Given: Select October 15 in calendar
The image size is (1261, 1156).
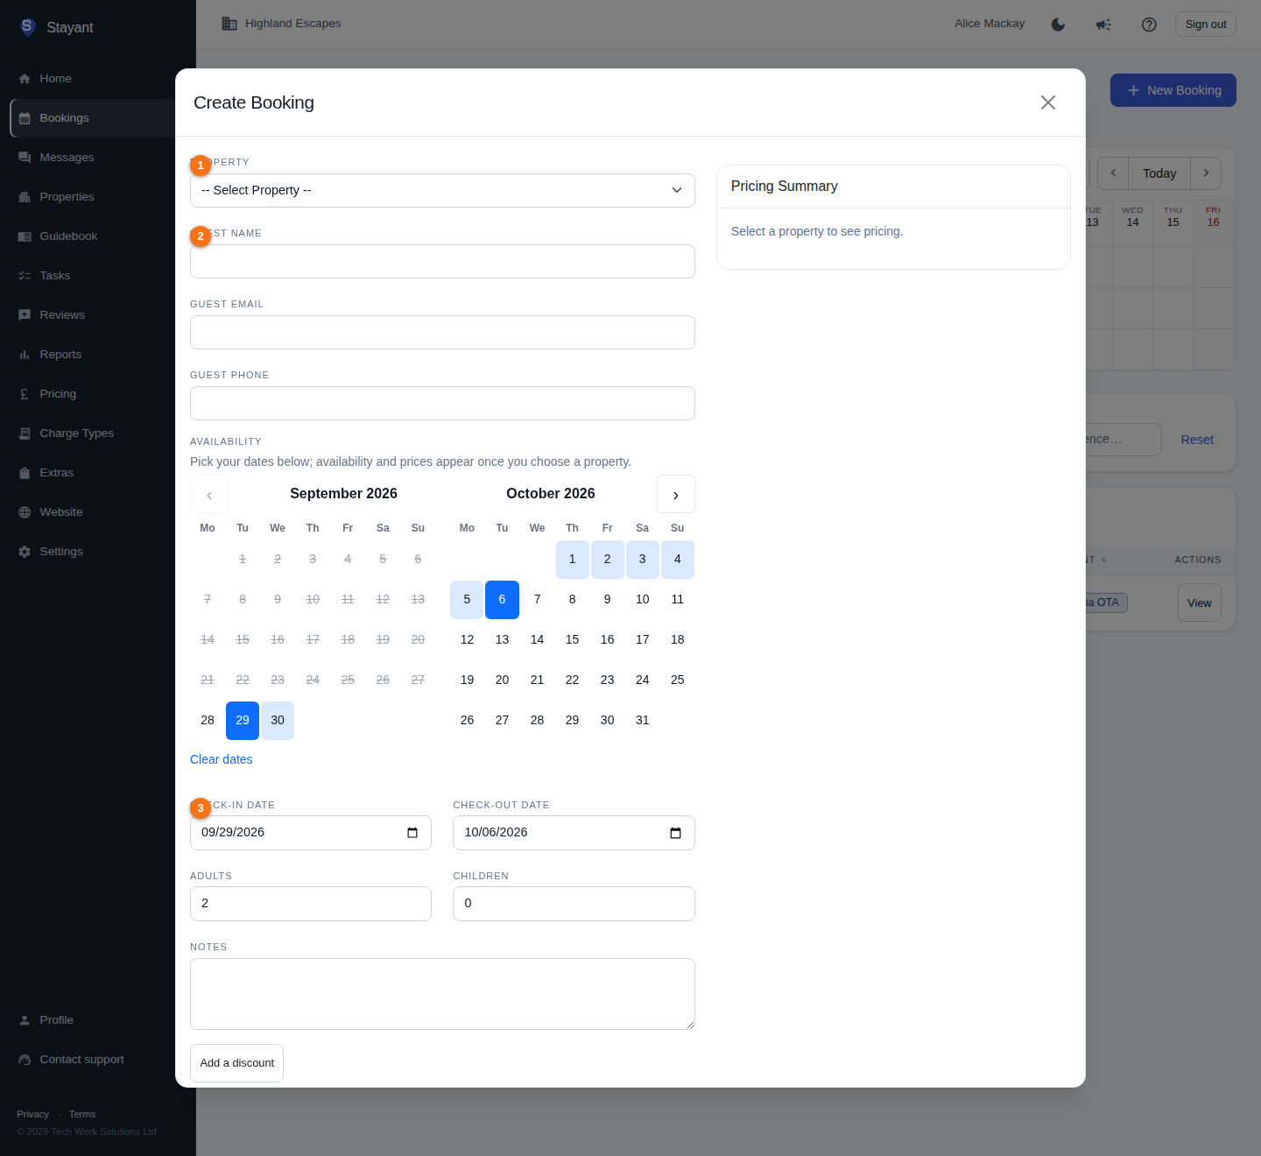Looking at the screenshot, I should point(573,639).
